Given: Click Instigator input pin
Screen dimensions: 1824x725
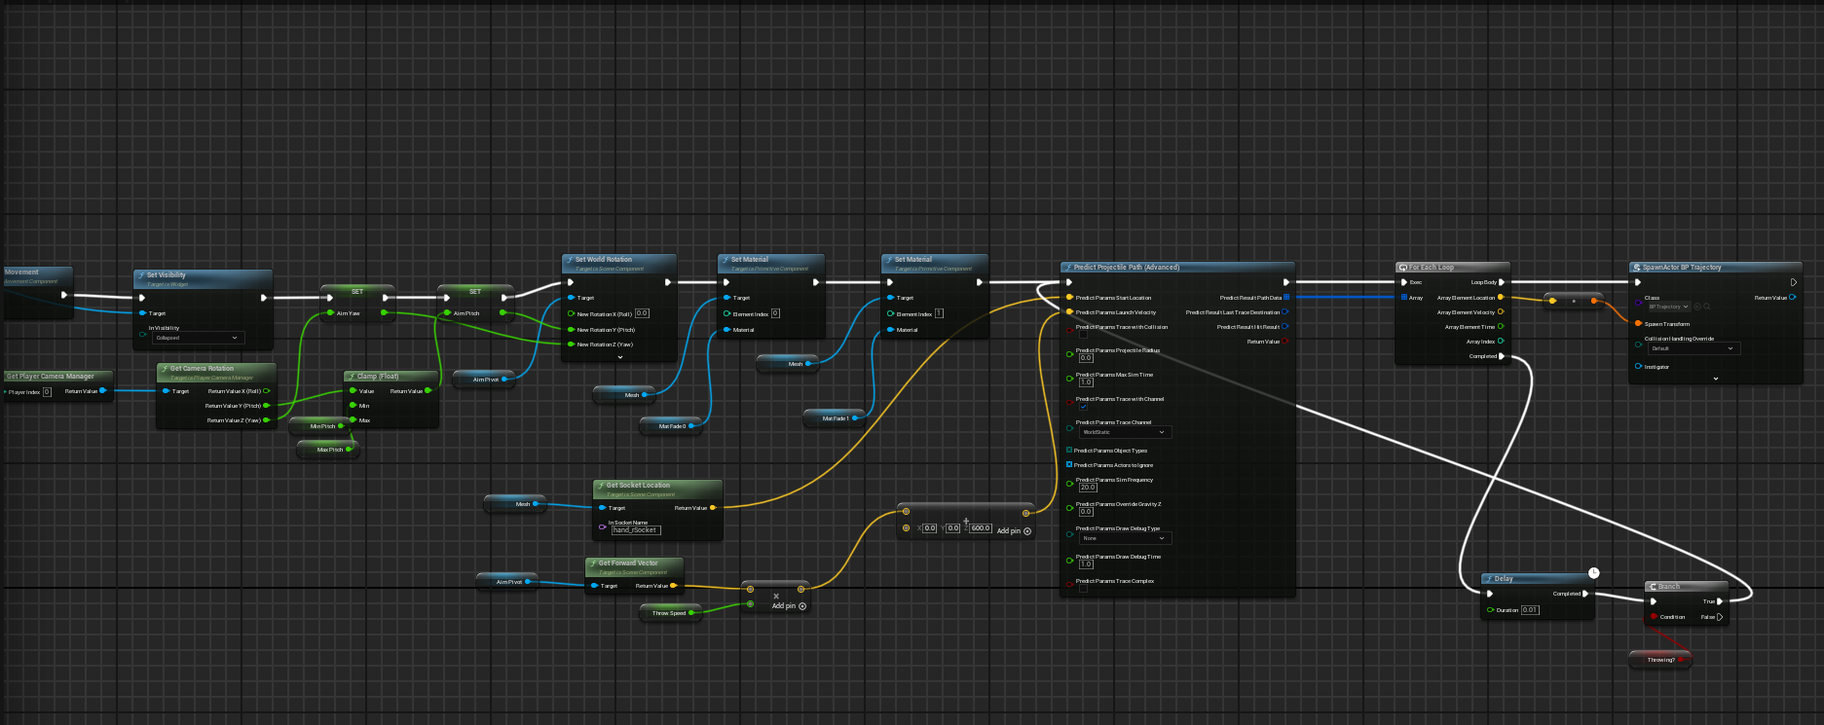Looking at the screenshot, I should click(1638, 367).
